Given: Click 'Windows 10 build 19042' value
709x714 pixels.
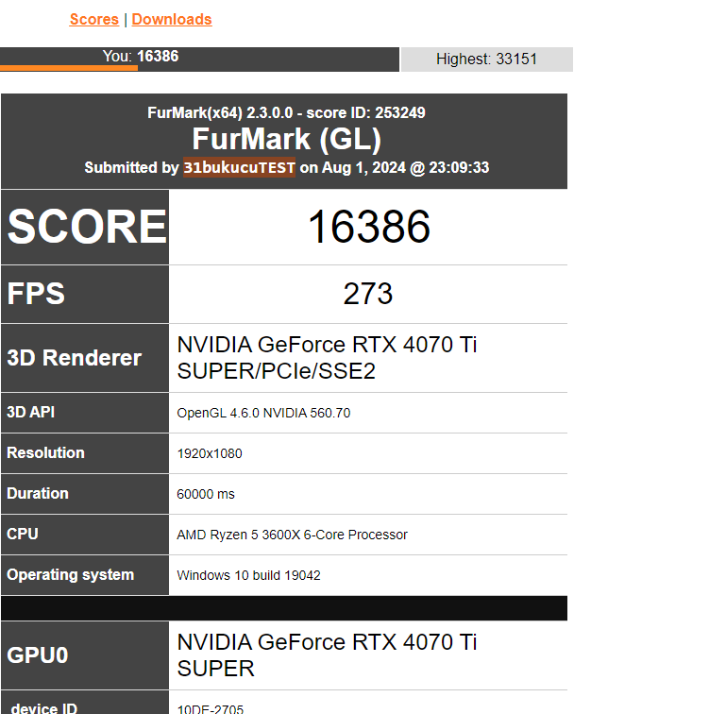Looking at the screenshot, I should [248, 575].
